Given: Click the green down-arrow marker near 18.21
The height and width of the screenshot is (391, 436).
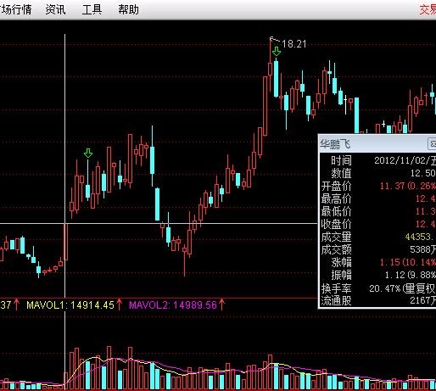Looking at the screenshot, I should pos(277,52).
